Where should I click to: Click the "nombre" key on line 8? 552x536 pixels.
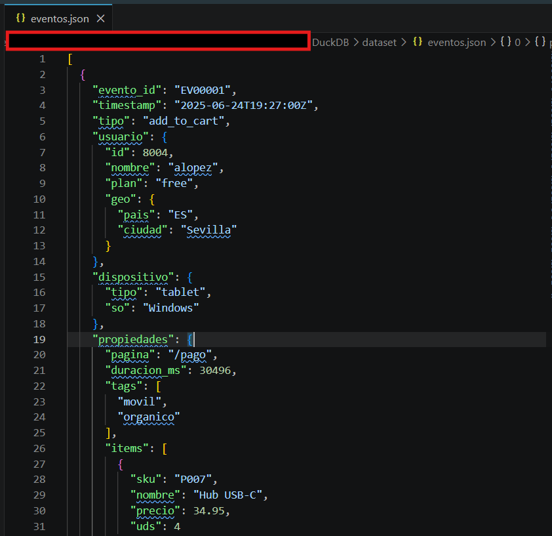click(130, 168)
